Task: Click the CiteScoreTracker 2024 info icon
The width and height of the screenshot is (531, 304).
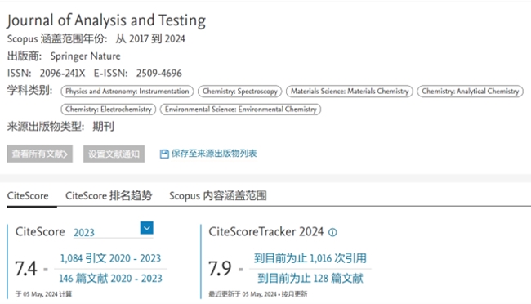Action: [x=332, y=232]
